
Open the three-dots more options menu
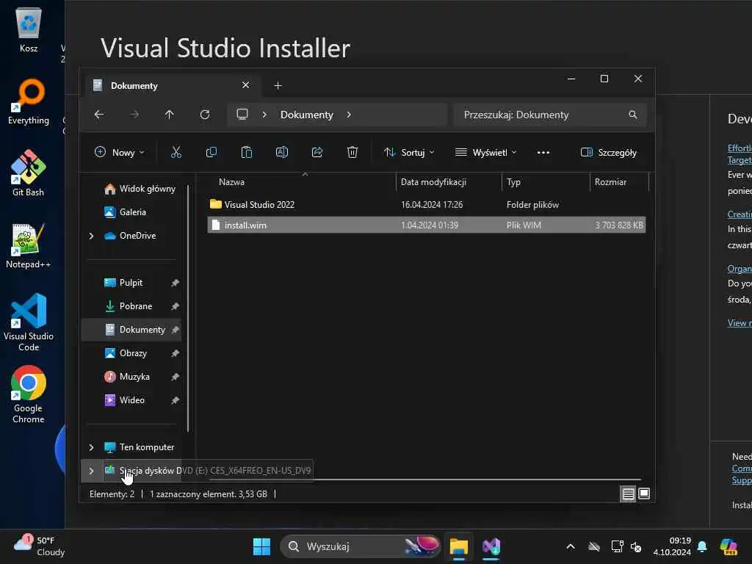pos(543,153)
